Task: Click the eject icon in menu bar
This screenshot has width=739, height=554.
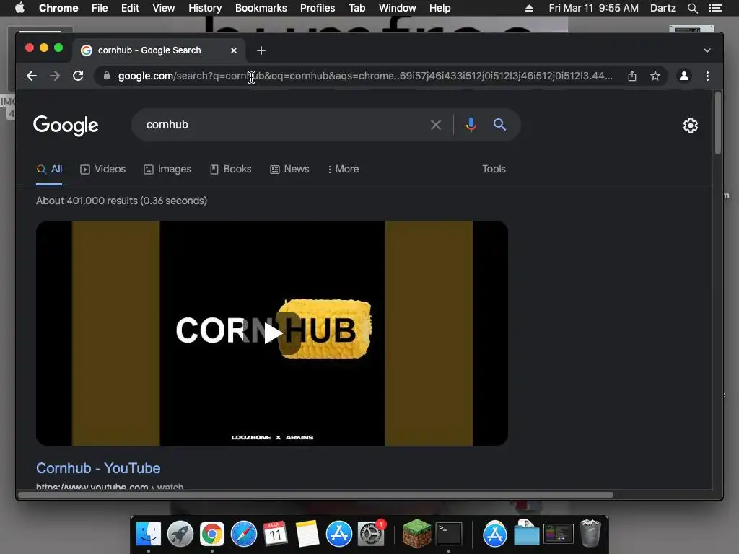Action: (x=529, y=8)
